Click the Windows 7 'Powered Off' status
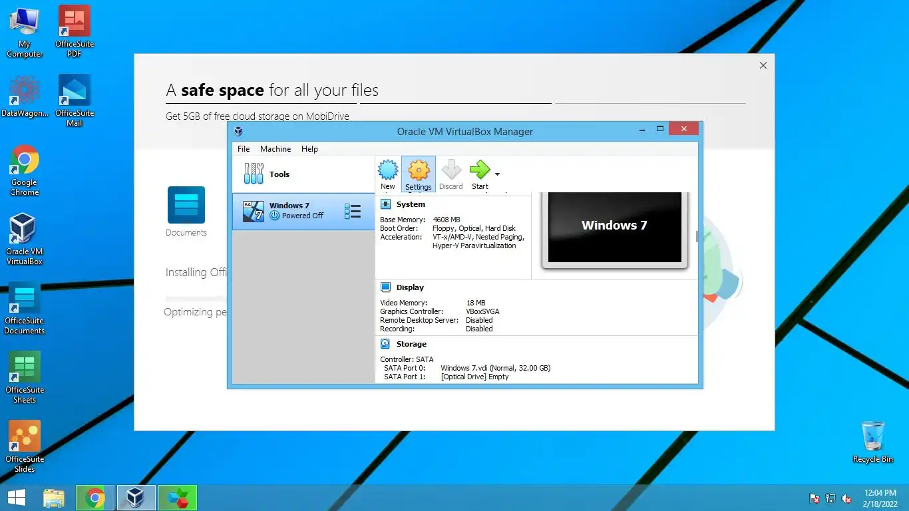This screenshot has height=511, width=909. coord(297,216)
